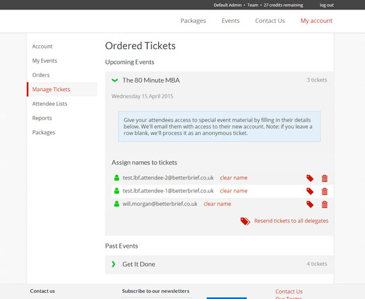This screenshot has height=299, width=365.
Task: Click resend tag icon for test.lbf.attendee-1 ticket
Action: (310, 192)
